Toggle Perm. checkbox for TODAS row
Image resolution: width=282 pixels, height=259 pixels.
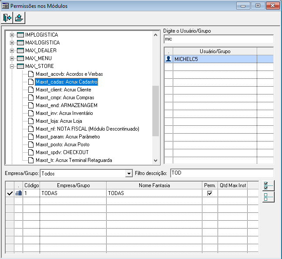(210, 193)
